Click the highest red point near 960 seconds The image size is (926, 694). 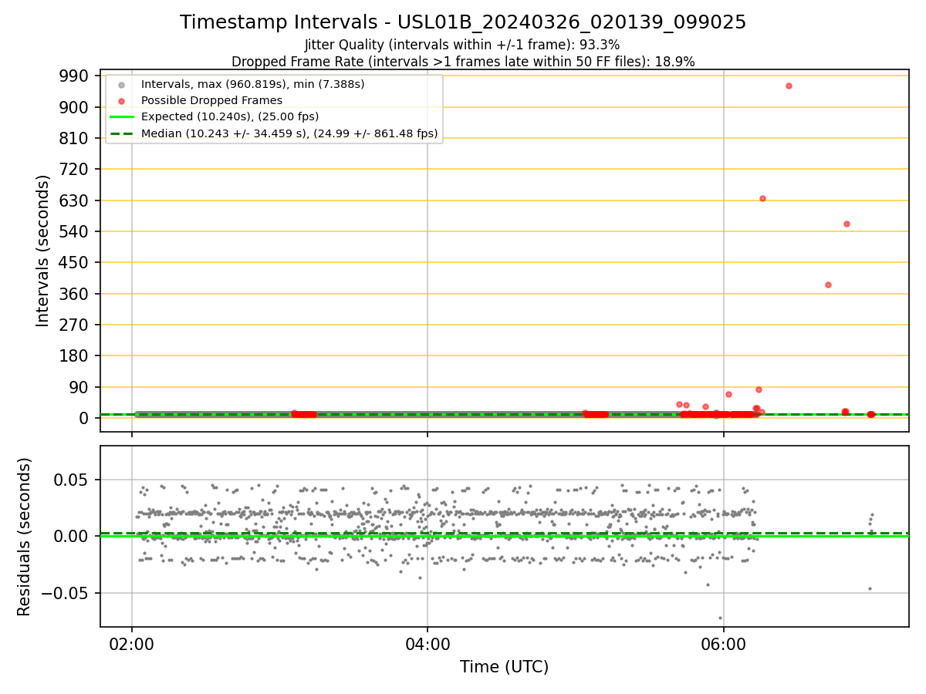point(789,86)
